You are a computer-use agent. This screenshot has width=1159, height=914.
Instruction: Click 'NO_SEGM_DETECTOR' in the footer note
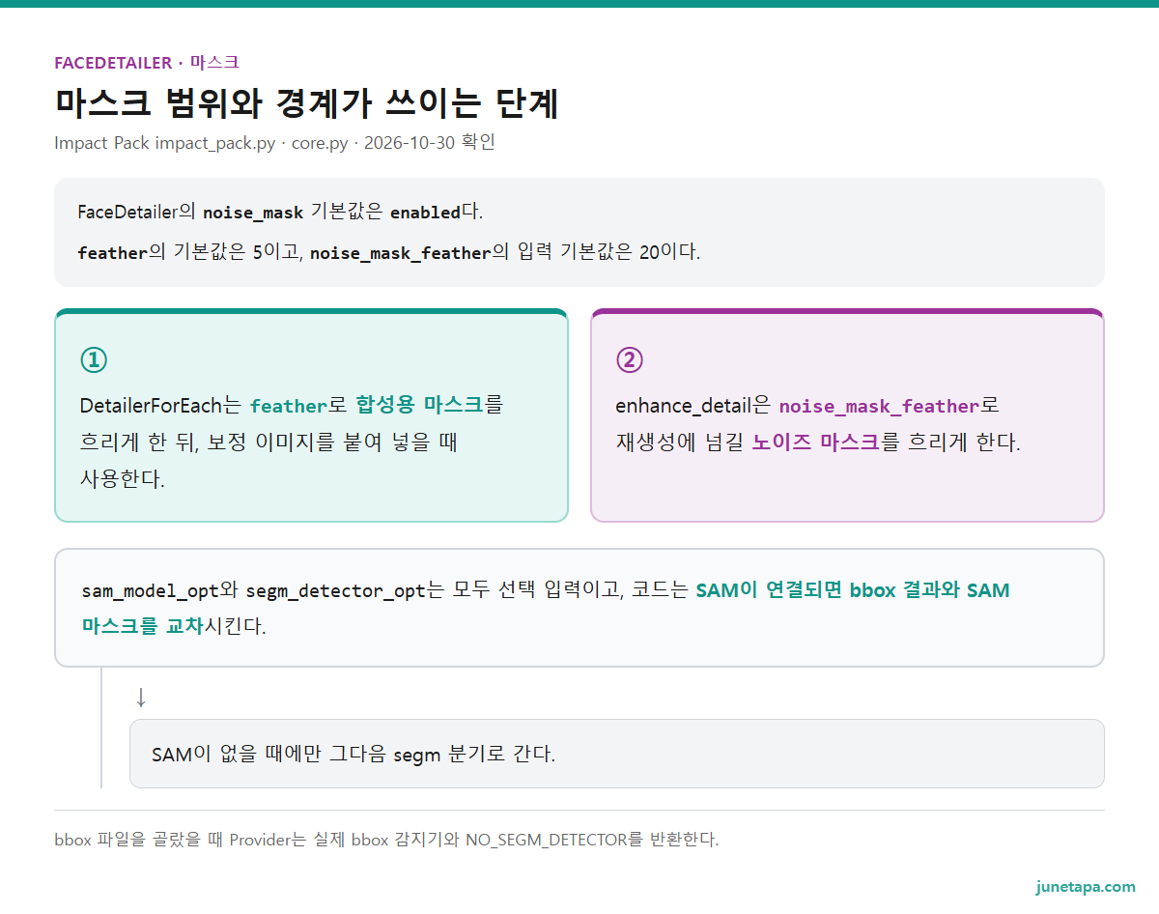coord(546,840)
